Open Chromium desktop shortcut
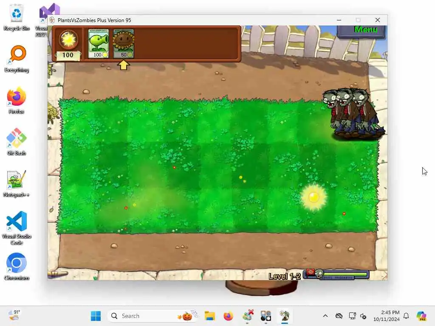The image size is (435, 326). point(17,267)
